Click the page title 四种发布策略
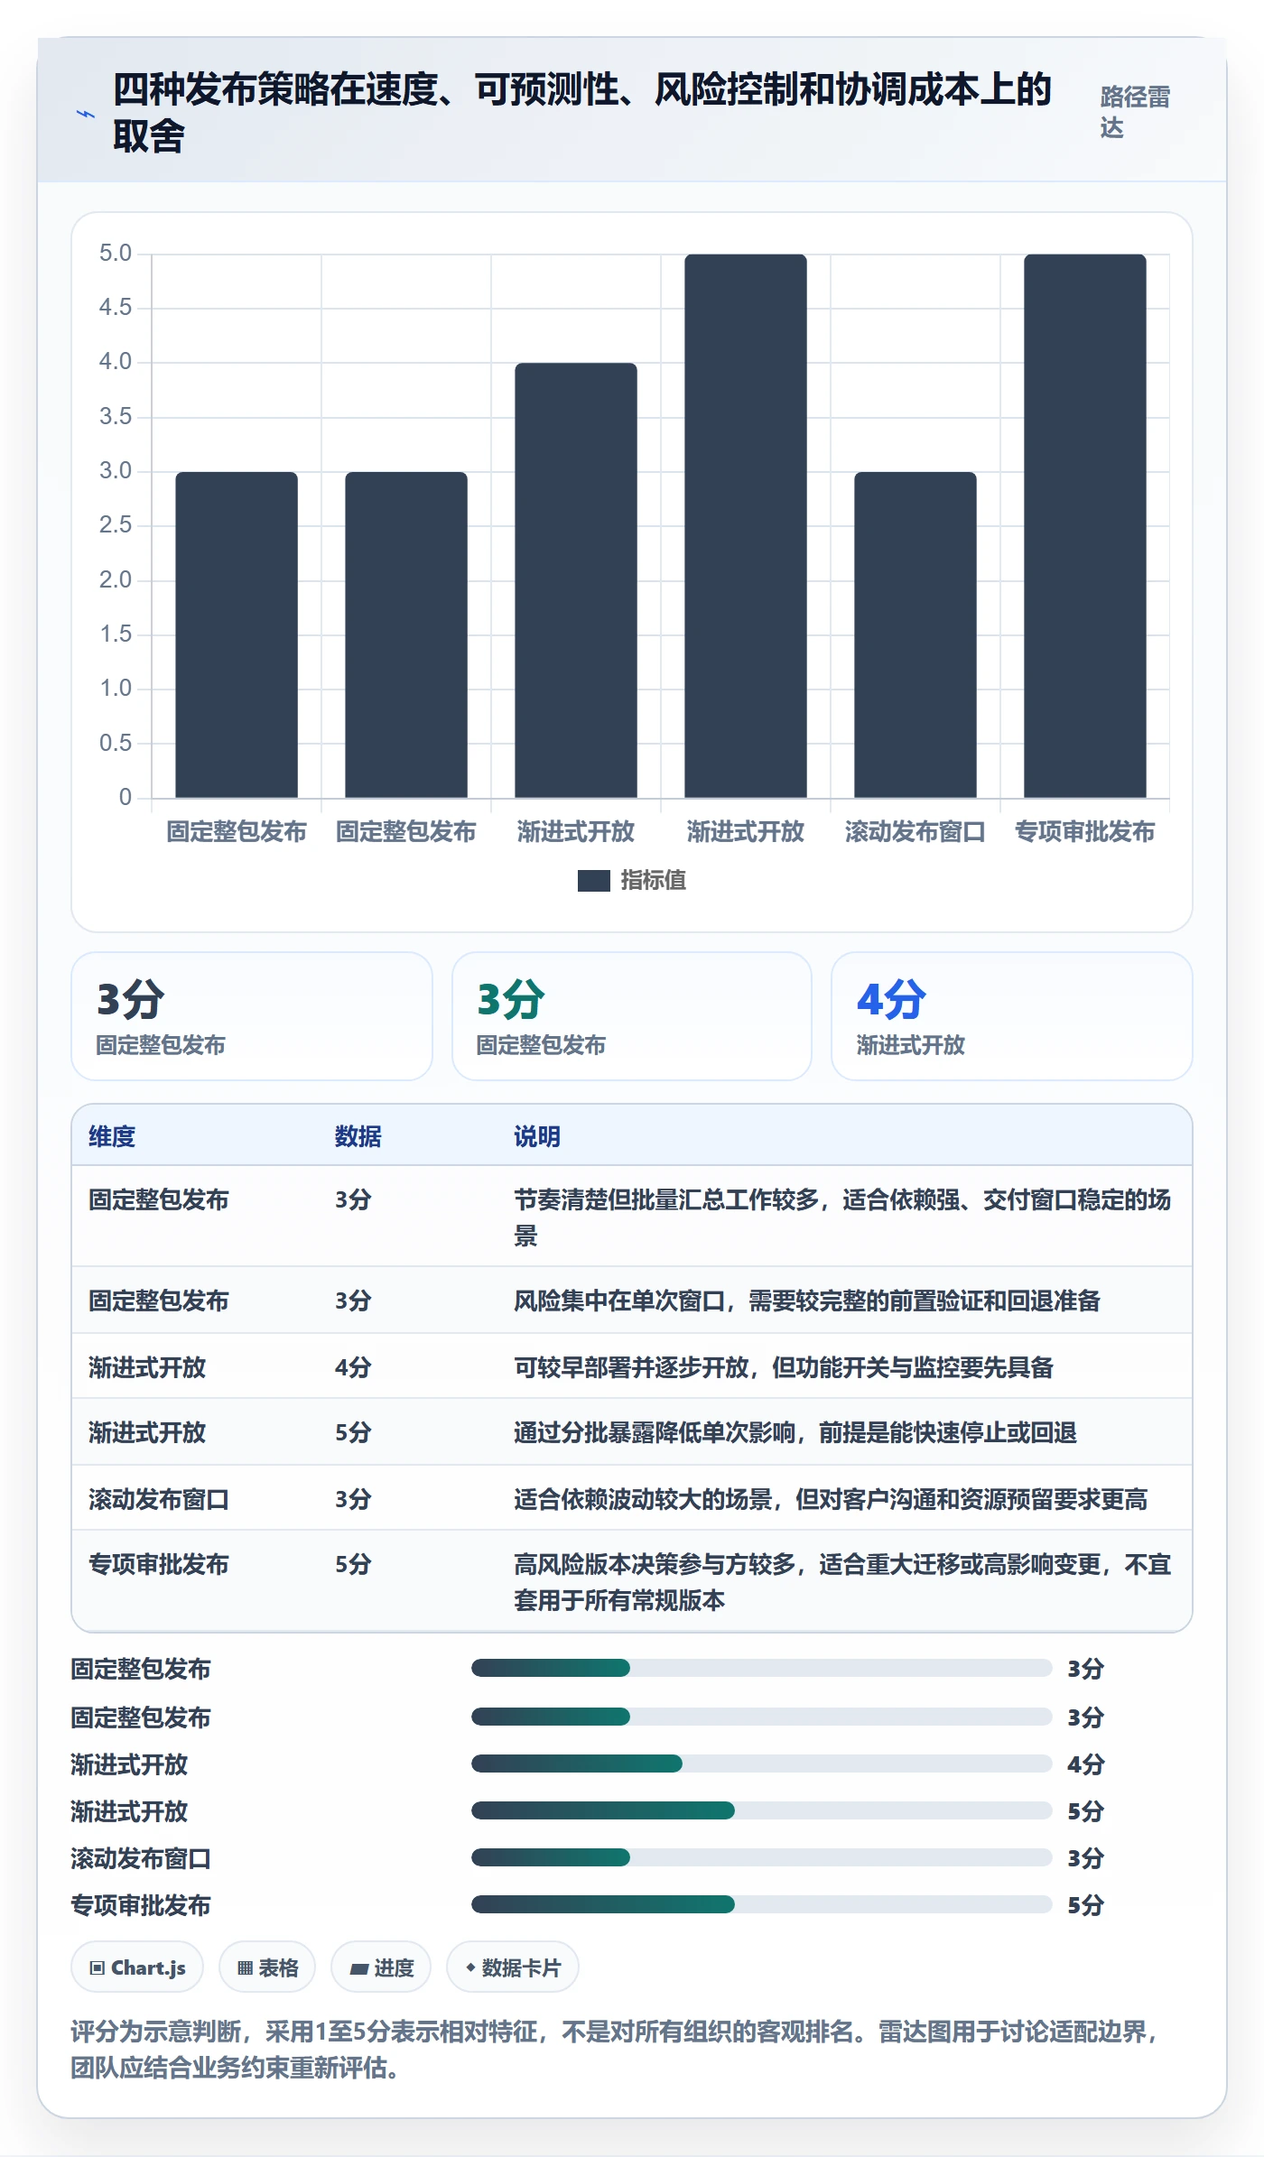Screen dimensions: 1264x2157 (x=582, y=113)
